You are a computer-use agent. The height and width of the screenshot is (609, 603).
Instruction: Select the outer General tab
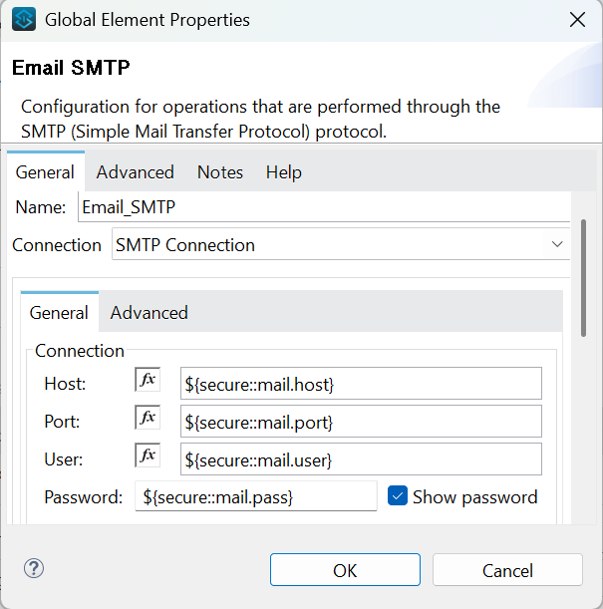[45, 172]
